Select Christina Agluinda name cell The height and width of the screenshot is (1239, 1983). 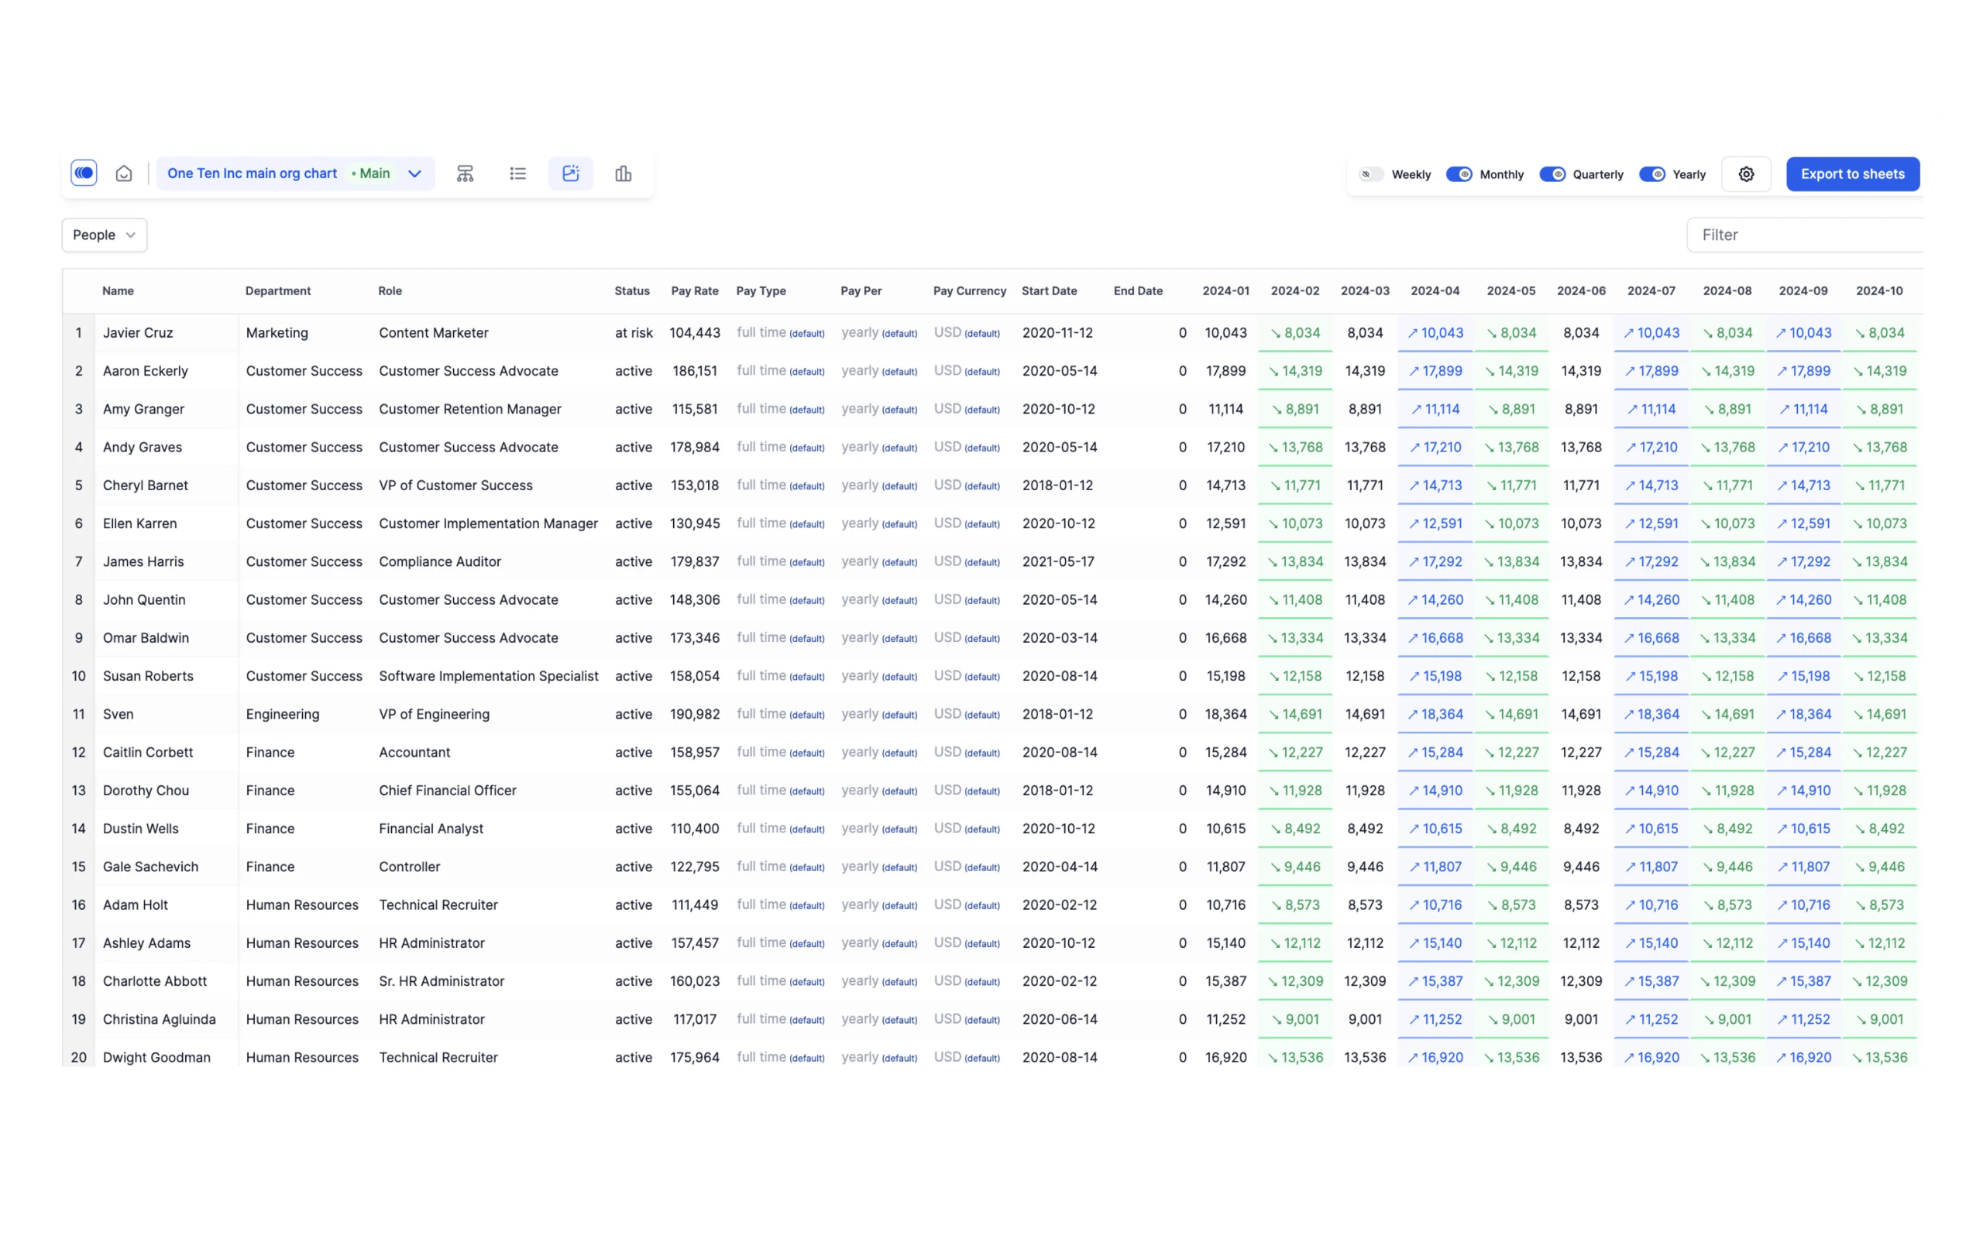[167, 1018]
